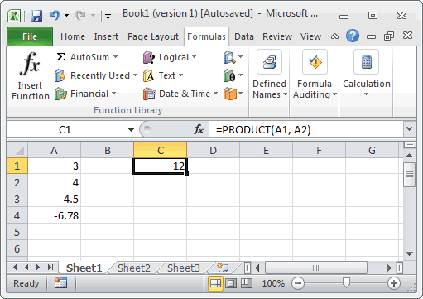This screenshot has width=423, height=299.
Task: Expand the formula bar
Action: [410, 129]
